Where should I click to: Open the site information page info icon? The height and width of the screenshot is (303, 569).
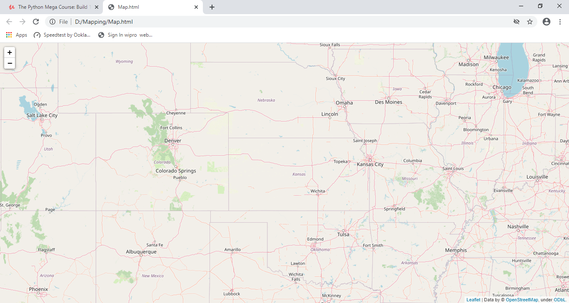coord(53,21)
